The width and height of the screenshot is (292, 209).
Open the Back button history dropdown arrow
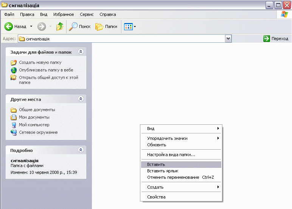[x=31, y=26]
